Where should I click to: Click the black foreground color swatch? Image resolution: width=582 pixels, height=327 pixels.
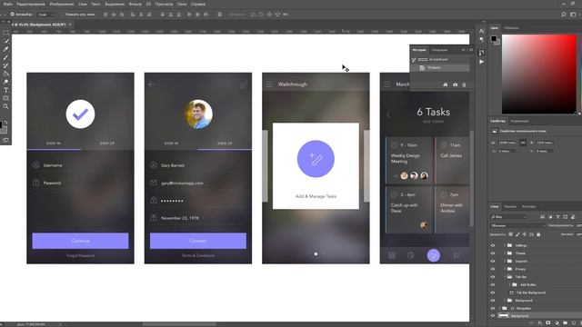[x=494, y=38]
